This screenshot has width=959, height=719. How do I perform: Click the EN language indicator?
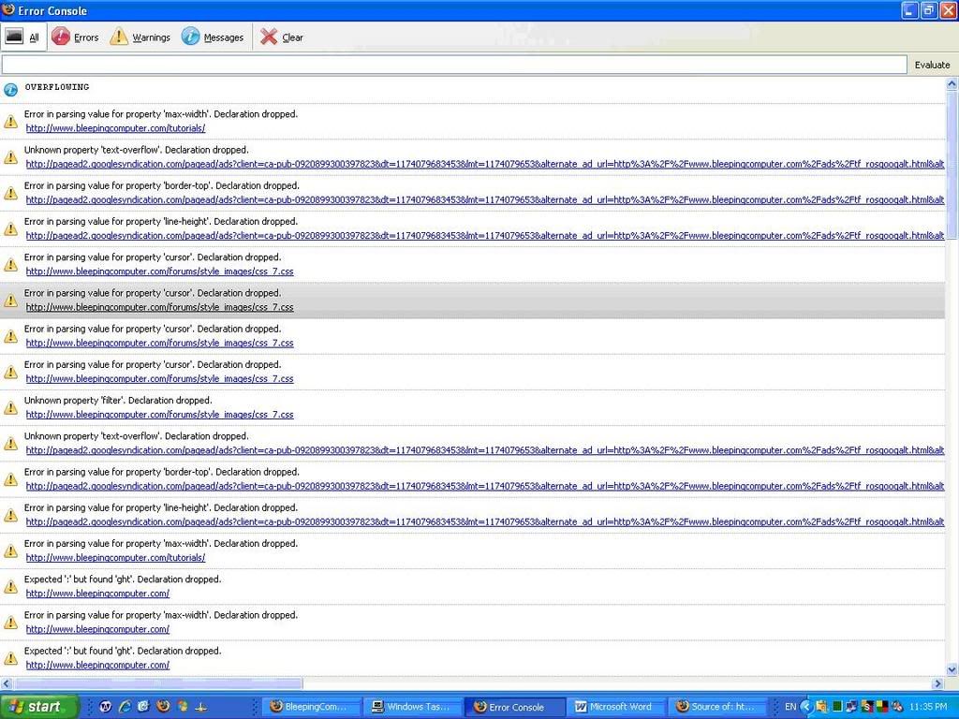point(790,707)
